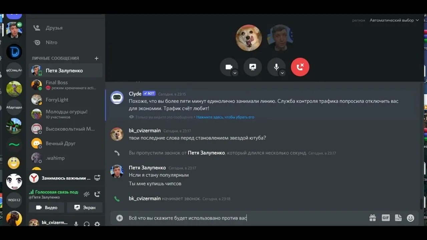427x240 pixels.
Task: Click the Видео button in voice panel
Action: point(46,207)
